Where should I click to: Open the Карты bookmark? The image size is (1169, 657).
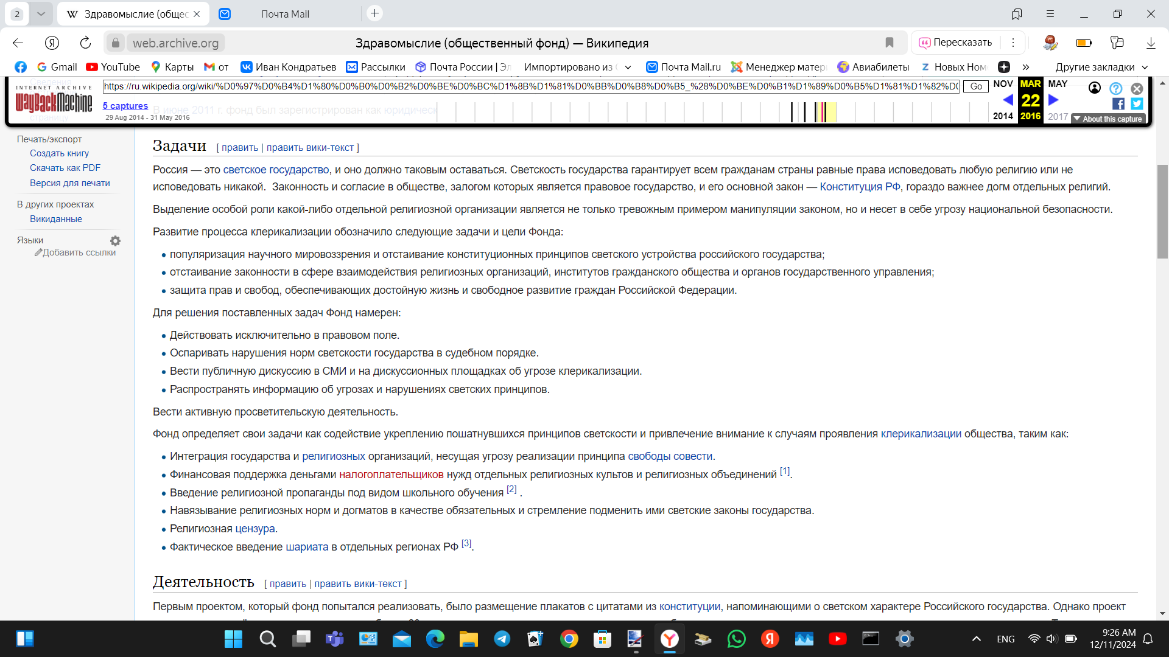tap(172, 67)
